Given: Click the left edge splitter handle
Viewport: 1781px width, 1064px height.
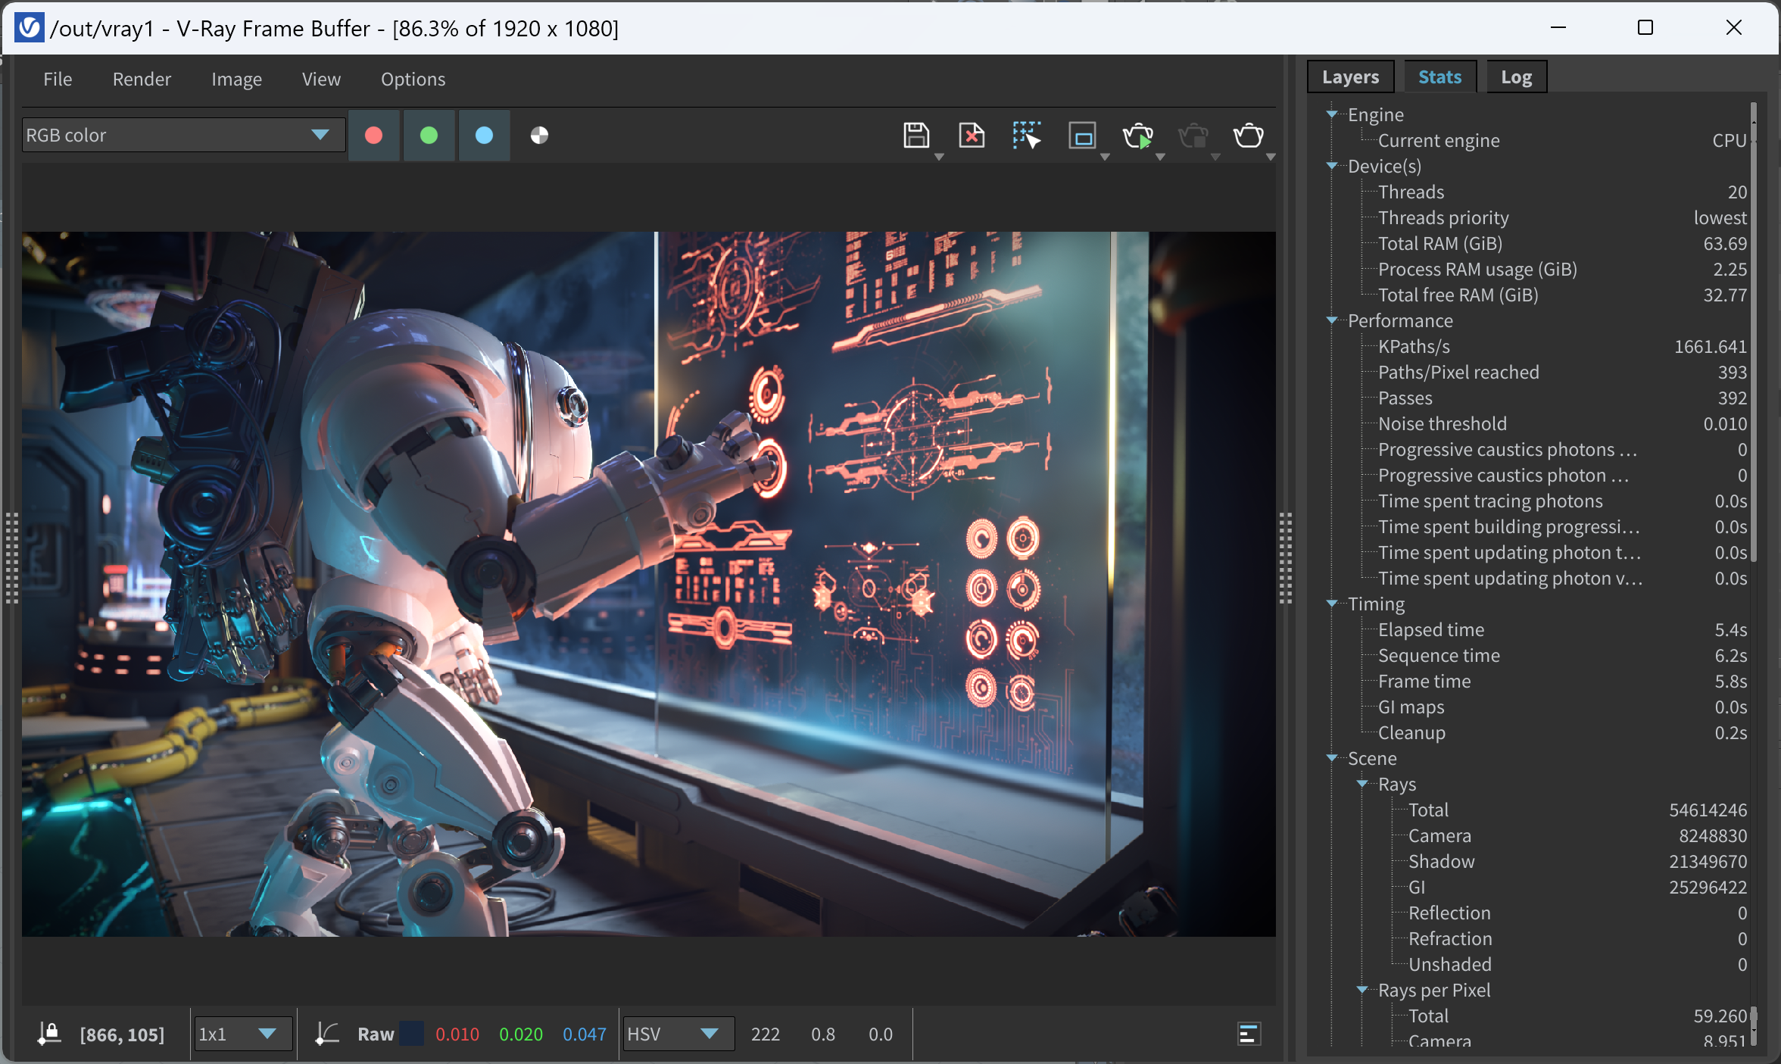Looking at the screenshot, I should (x=11, y=558).
